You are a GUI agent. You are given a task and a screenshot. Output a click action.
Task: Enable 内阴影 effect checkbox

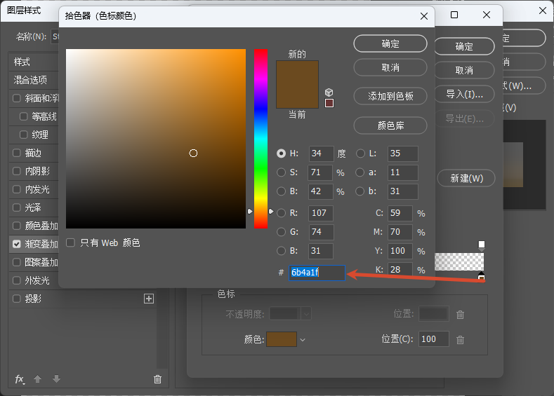click(17, 171)
